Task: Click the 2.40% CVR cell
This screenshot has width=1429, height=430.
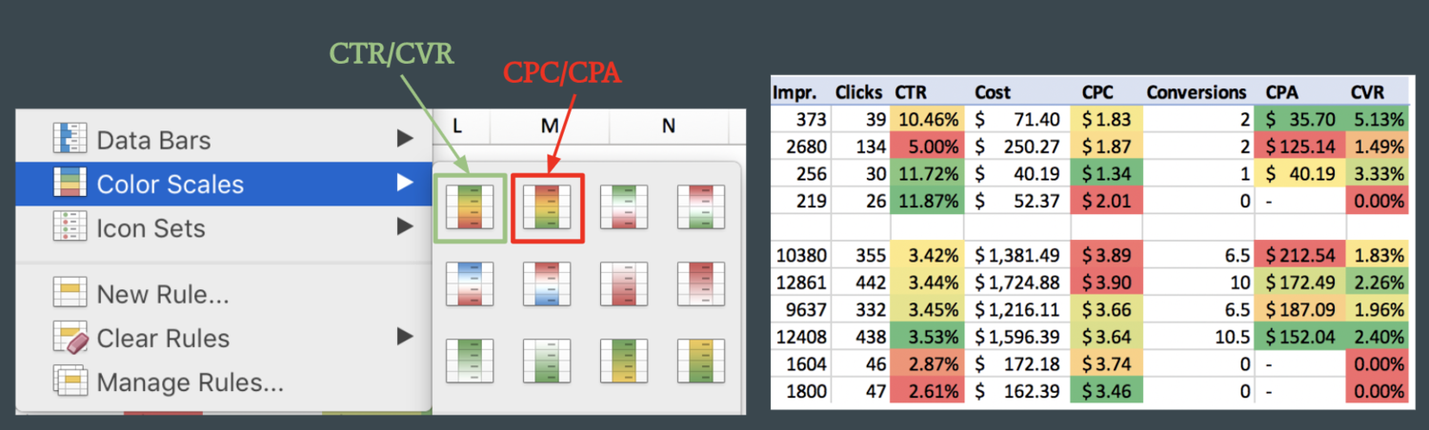Action: (x=1377, y=336)
